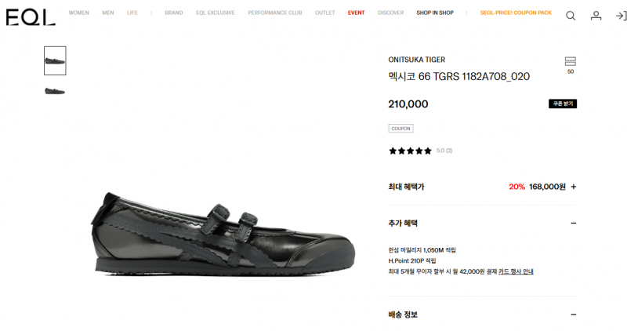Select the second shoe thumbnail

pyautogui.click(x=55, y=91)
